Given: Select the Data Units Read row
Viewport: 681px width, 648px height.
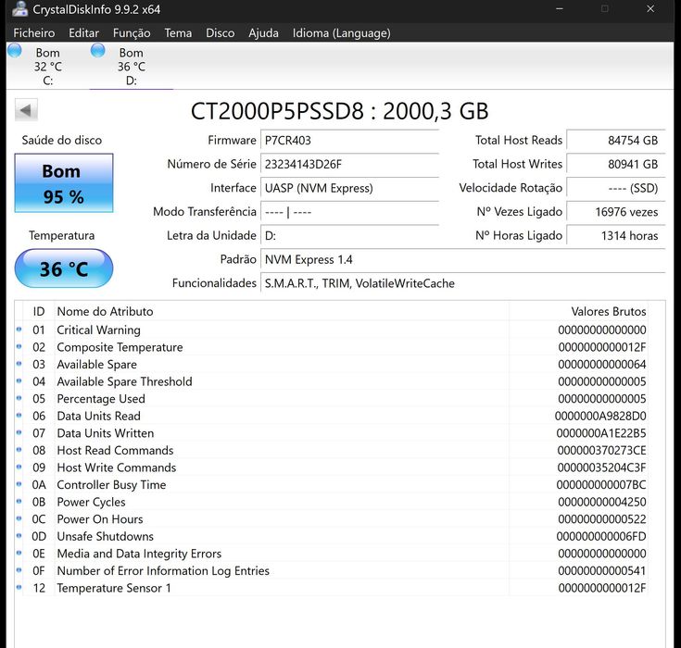Looking at the screenshot, I should point(332,416).
